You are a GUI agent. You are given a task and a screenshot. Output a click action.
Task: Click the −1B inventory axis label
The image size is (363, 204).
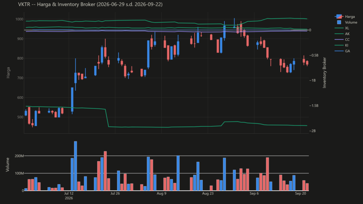(313, 80)
